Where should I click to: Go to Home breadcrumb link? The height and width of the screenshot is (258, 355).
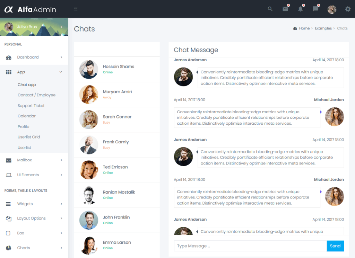pos(304,28)
